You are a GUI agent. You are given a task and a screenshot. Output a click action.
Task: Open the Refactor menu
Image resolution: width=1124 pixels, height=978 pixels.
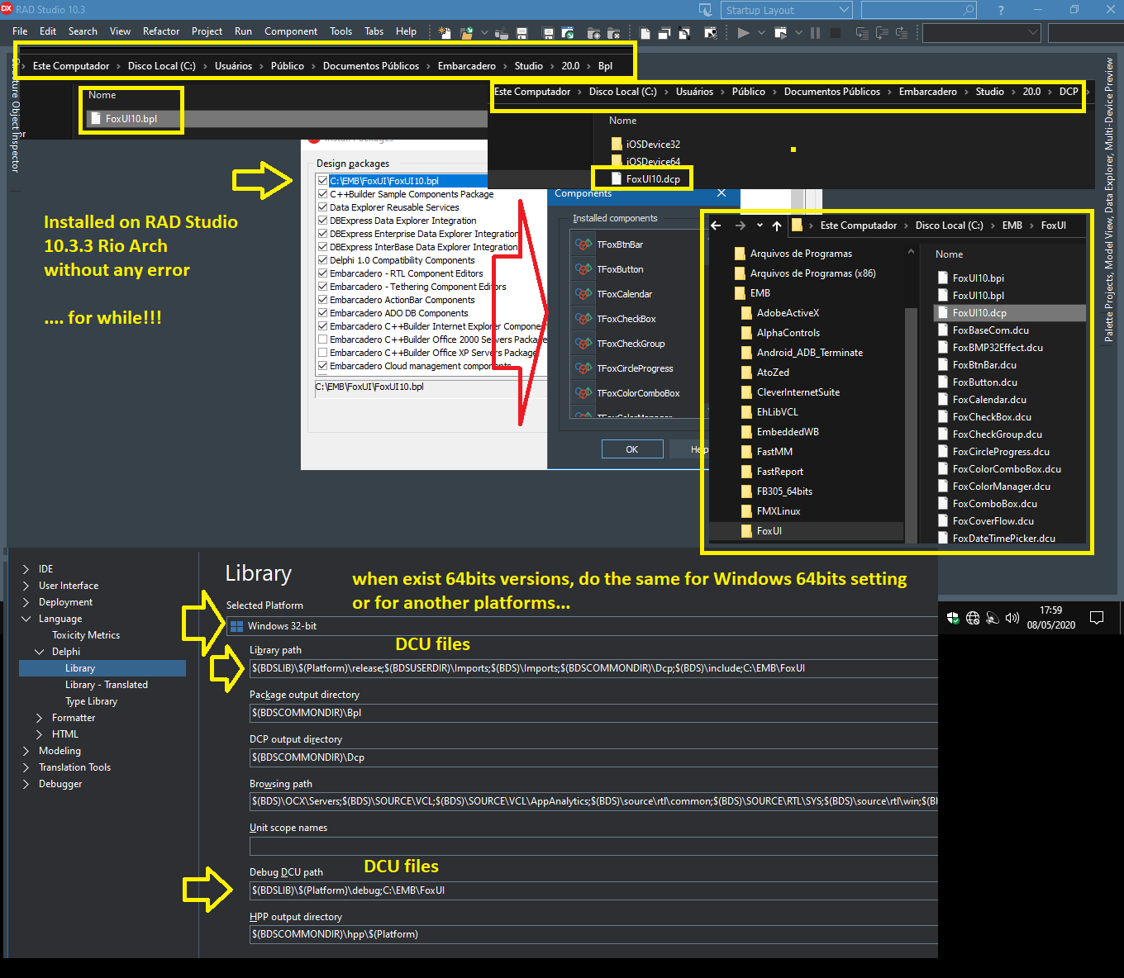(161, 31)
